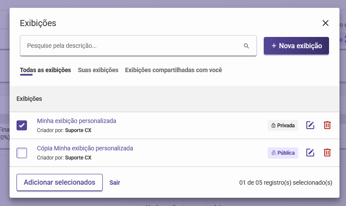Edit Cópia Minha exibição personalizada entry
Image resolution: width=346 pixels, height=206 pixels.
point(310,153)
